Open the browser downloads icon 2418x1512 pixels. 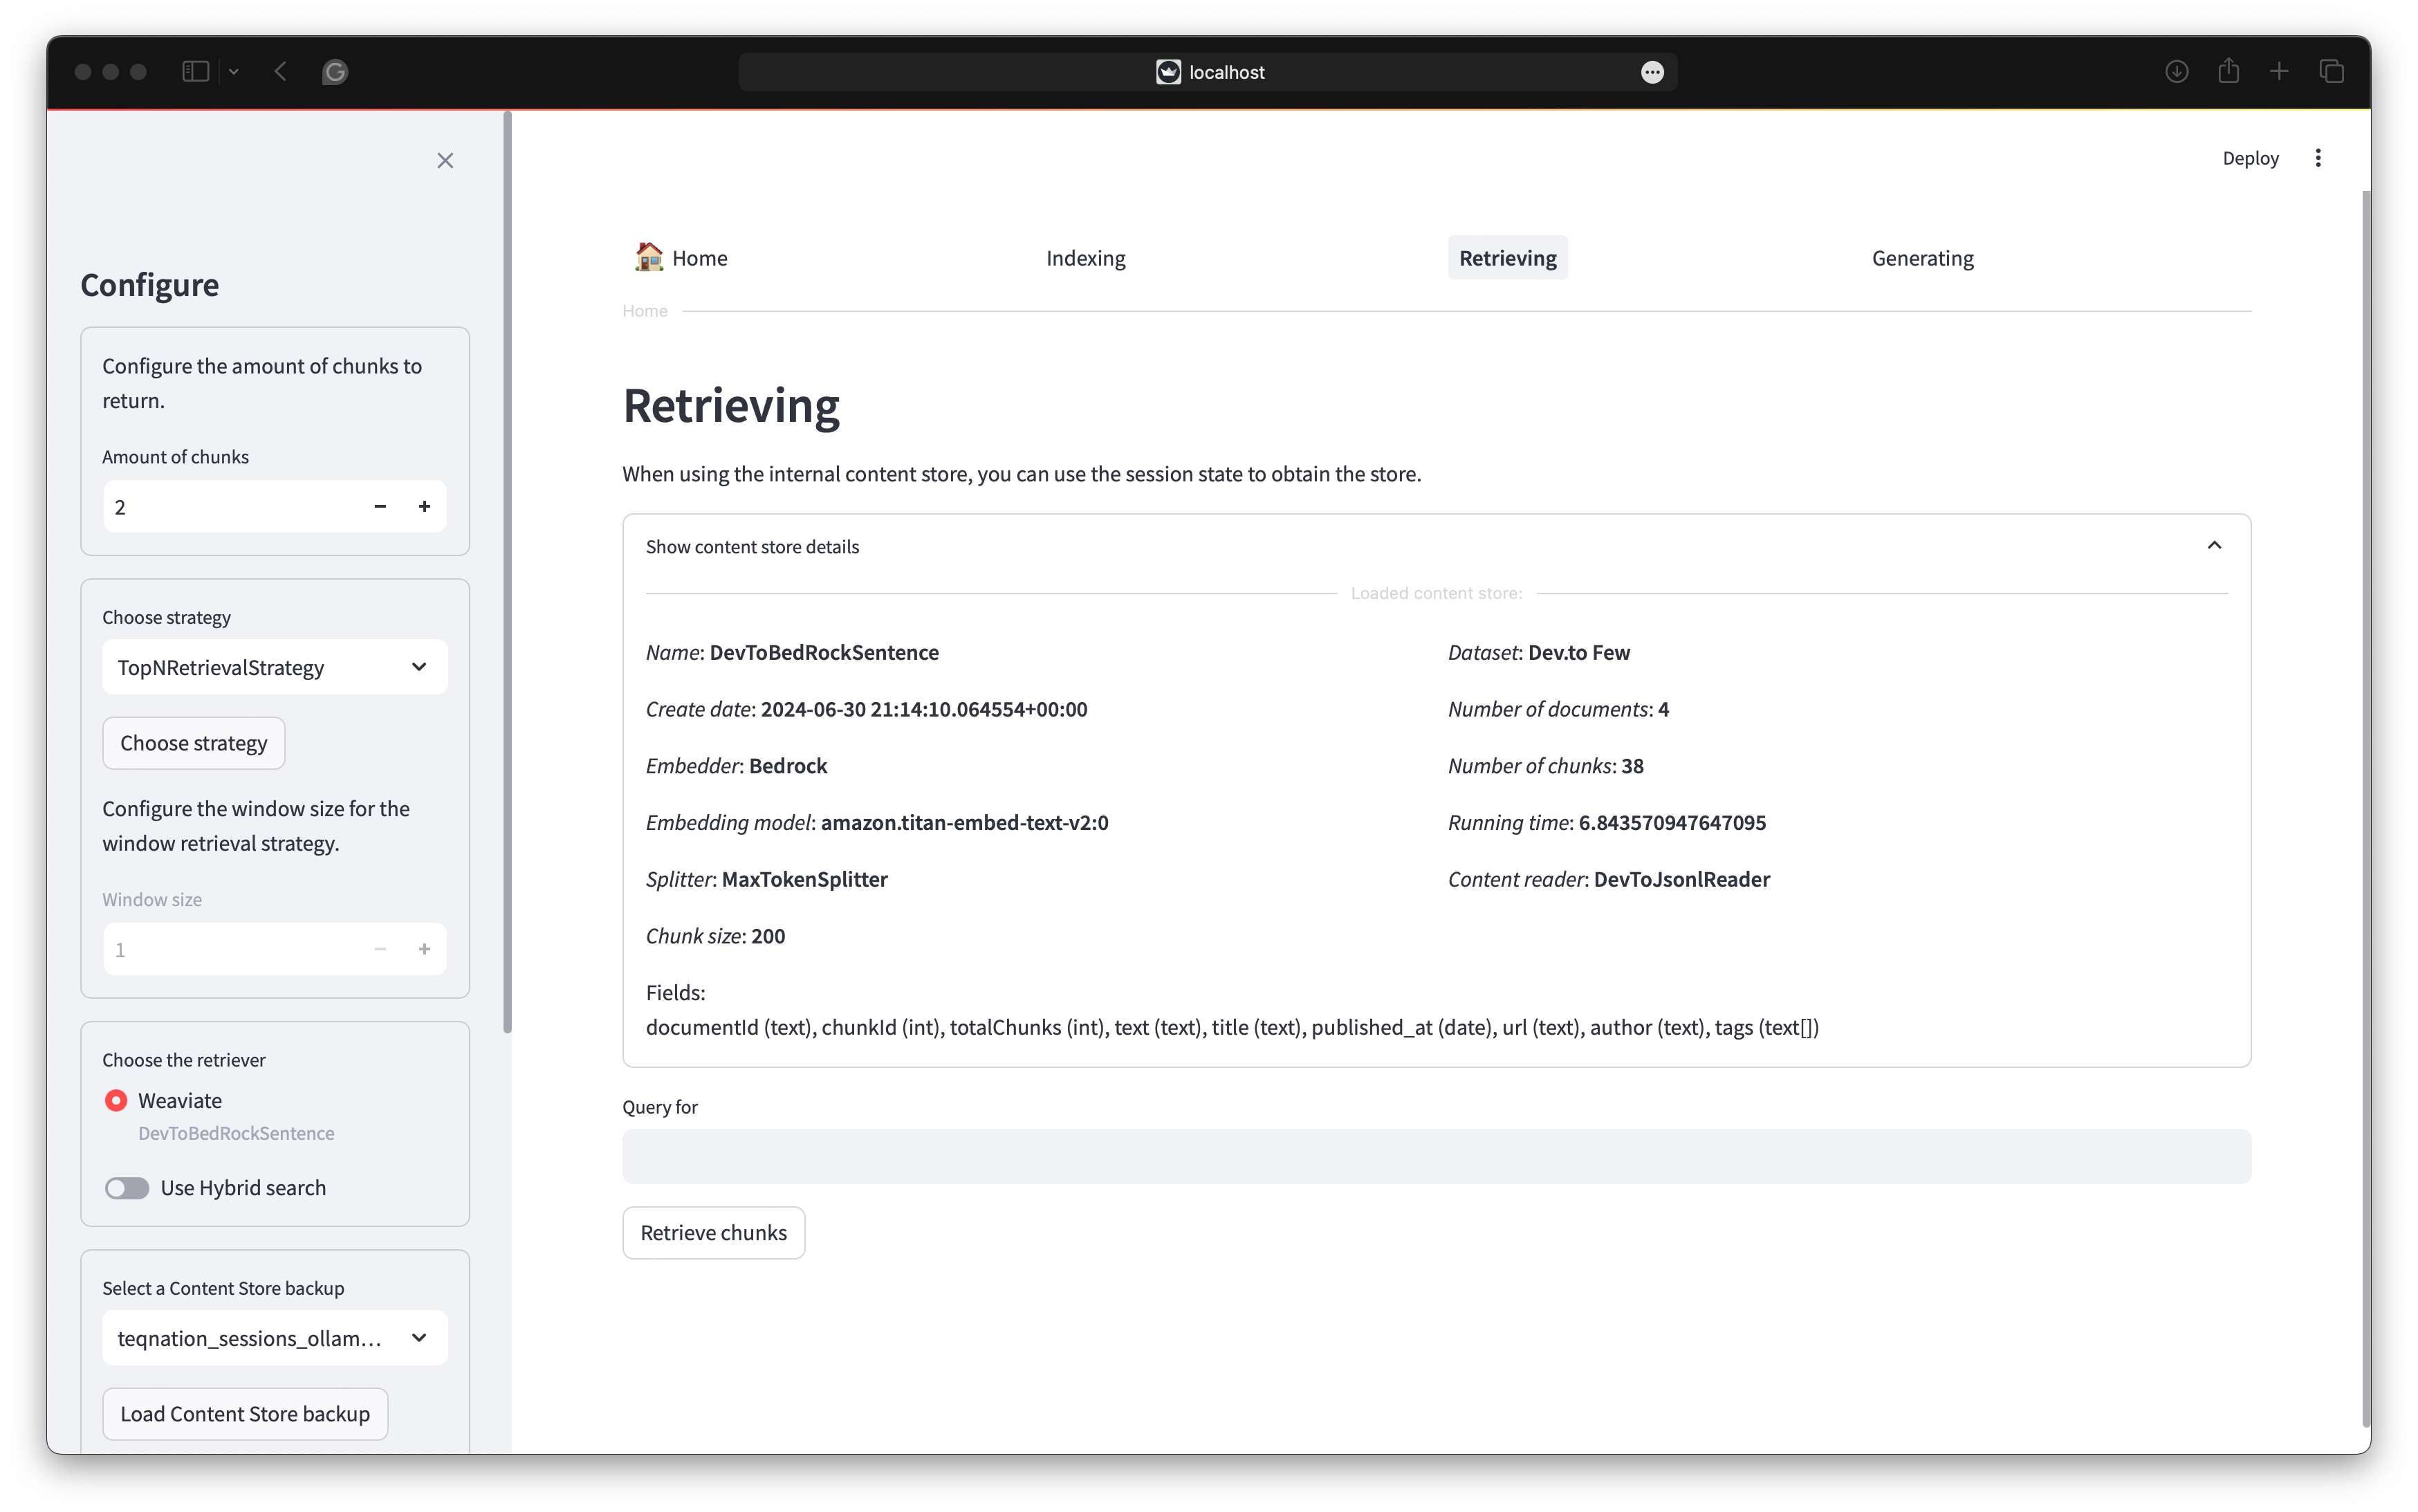coord(2177,71)
